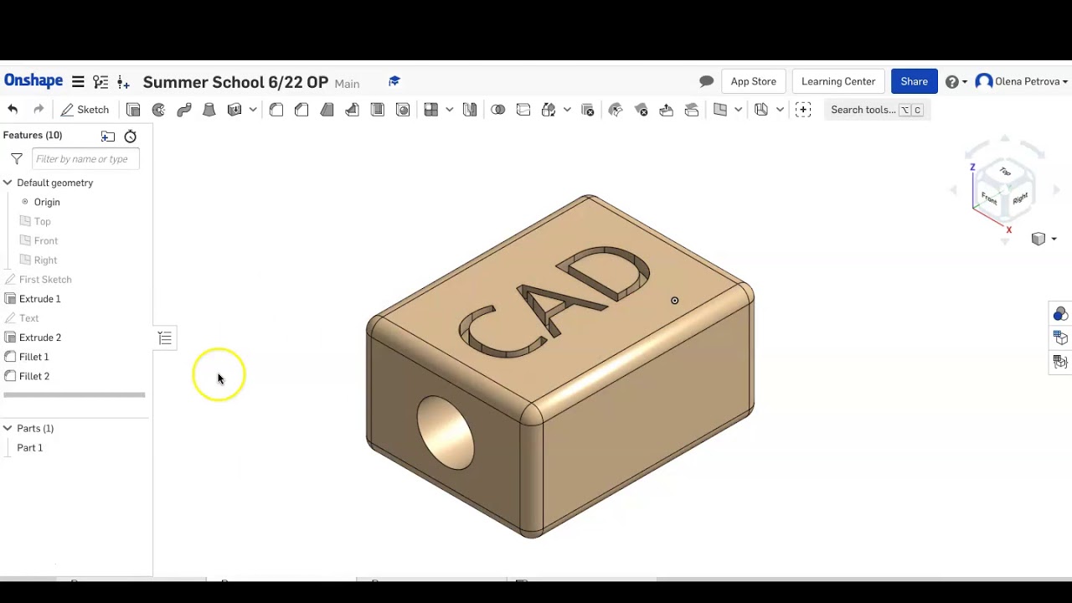Image resolution: width=1072 pixels, height=603 pixels.
Task: Start a new Sketch
Action: [85, 110]
